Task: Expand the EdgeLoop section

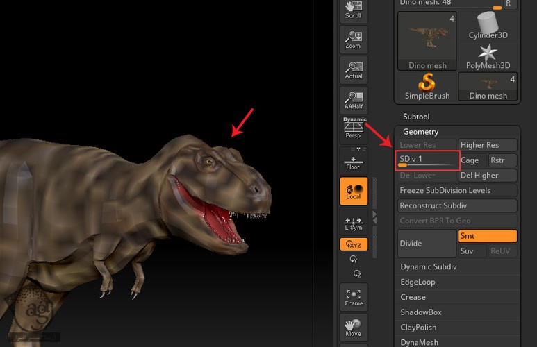Action: [418, 282]
